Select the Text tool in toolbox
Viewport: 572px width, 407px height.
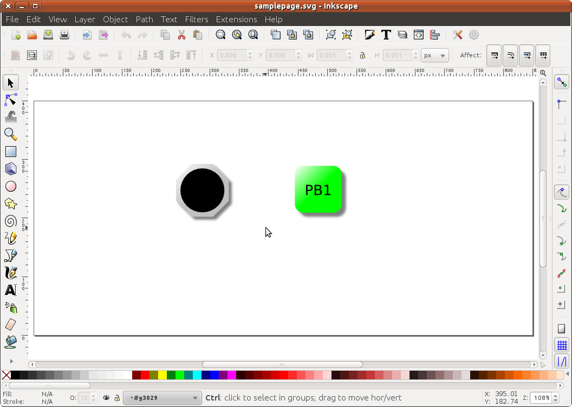(11, 290)
